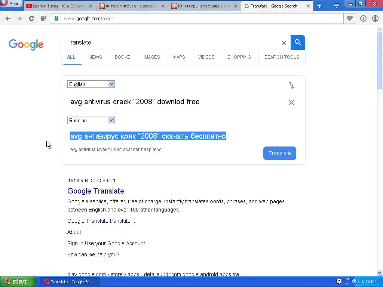Screen dimensions: 383x287
Task: Open the user account icon
Action: 375,19
